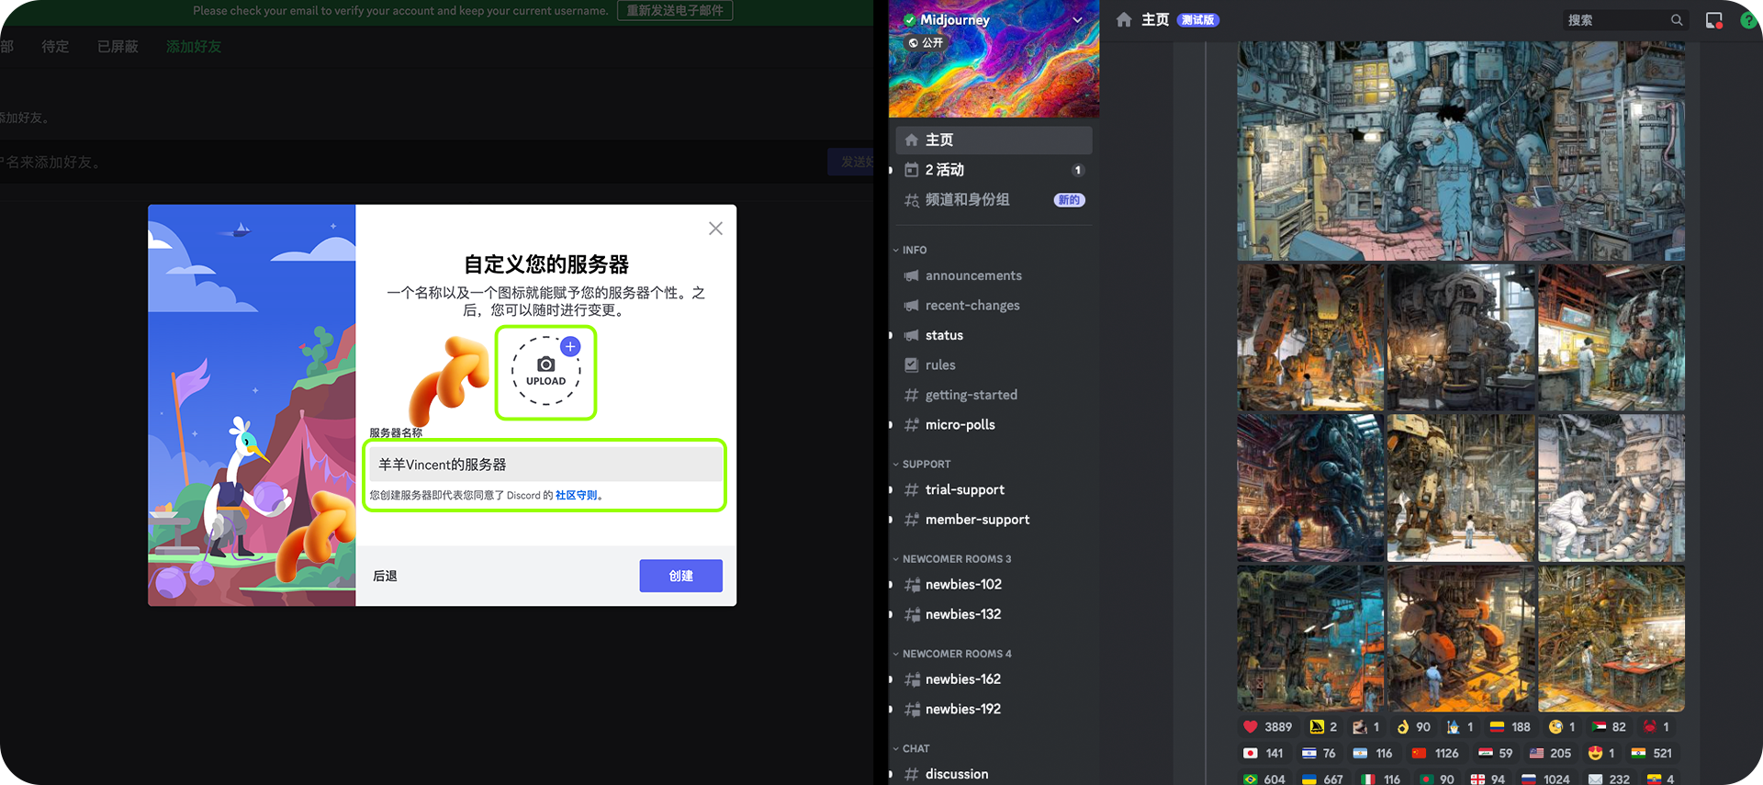1763x785 pixels.
Task: Open 2 活动 events entry
Action: [994, 170]
